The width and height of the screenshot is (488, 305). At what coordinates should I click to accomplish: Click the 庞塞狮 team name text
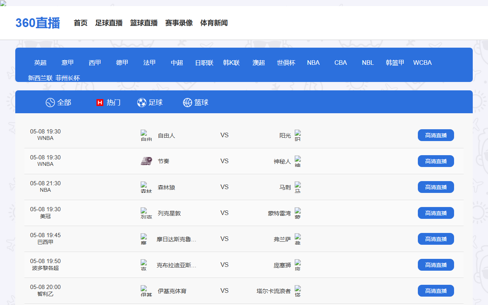point(282,265)
